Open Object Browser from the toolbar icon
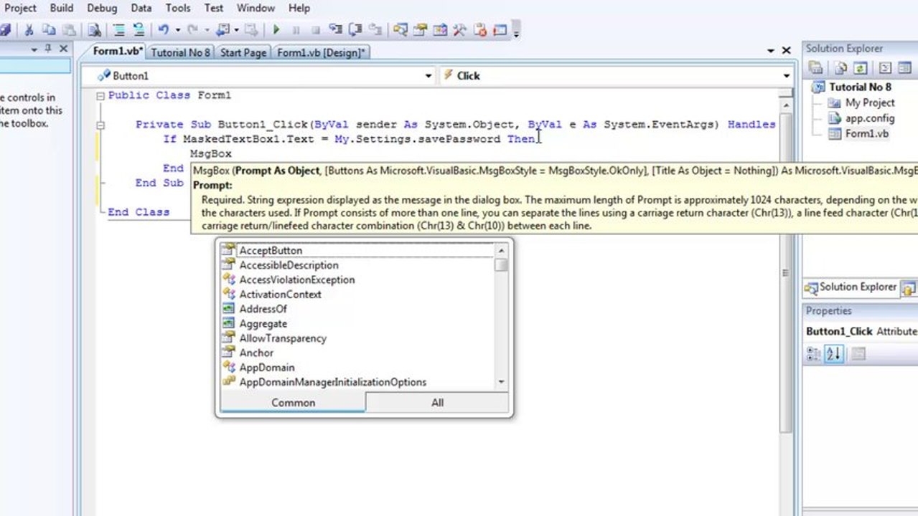This screenshot has width=918, height=516. [441, 30]
